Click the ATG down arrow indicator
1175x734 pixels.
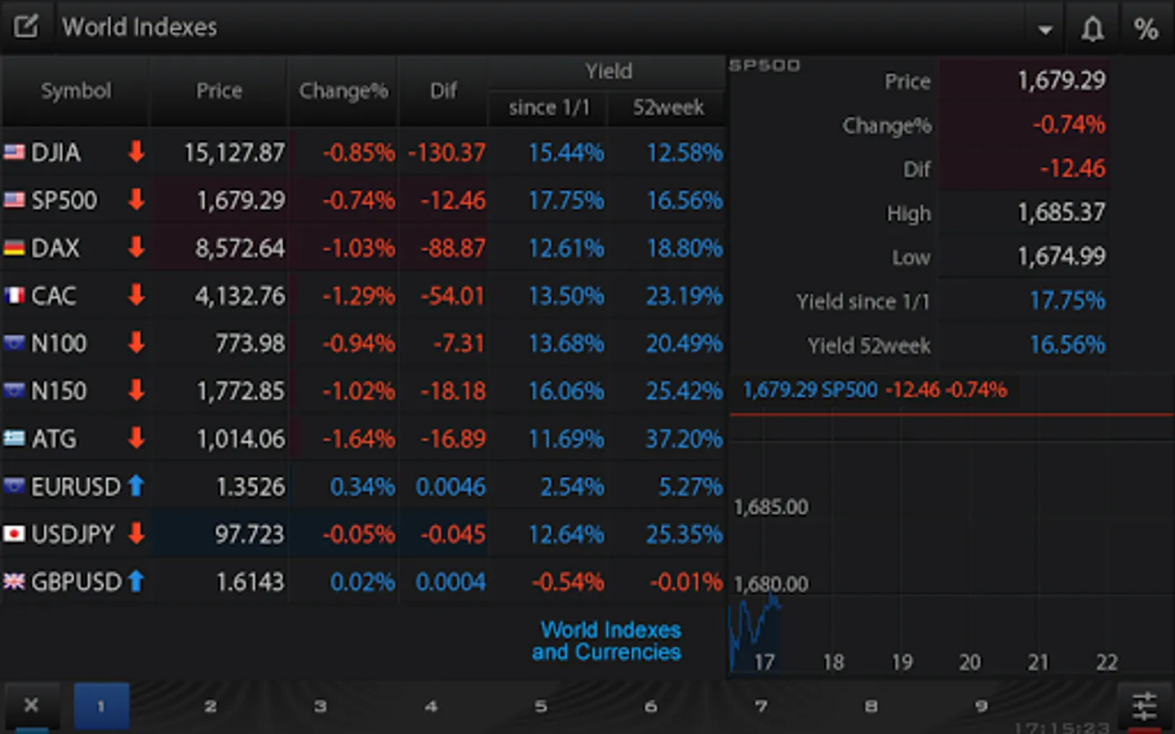(x=136, y=438)
